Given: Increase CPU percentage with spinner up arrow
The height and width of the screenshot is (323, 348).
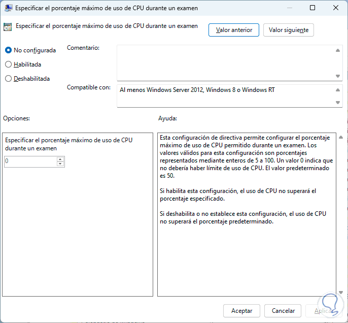Looking at the screenshot, I should (60, 159).
